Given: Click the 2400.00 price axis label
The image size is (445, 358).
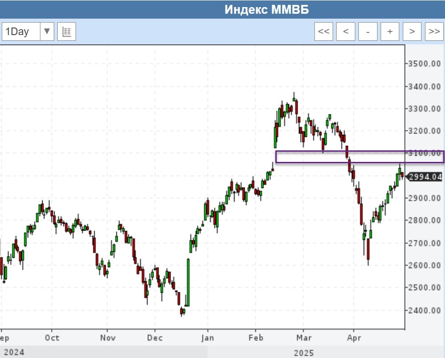Looking at the screenshot, I should (x=424, y=311).
